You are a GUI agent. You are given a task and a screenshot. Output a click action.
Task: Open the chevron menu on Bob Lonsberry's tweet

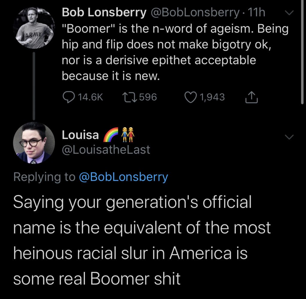(289, 13)
